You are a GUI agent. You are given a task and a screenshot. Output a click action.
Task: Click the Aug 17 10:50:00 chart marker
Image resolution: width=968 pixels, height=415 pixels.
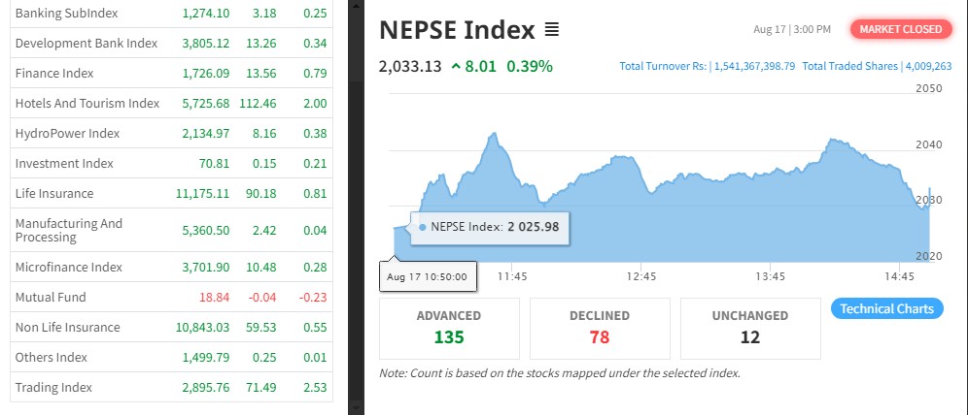click(x=428, y=276)
